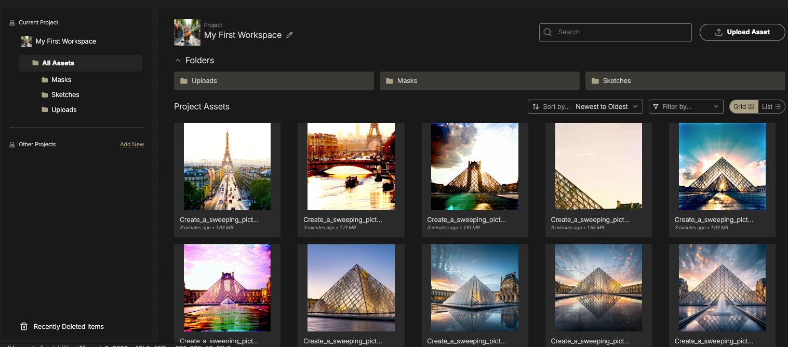
Task: Click the folder icon beside Uploads in the sidebar
Action: 45,110
